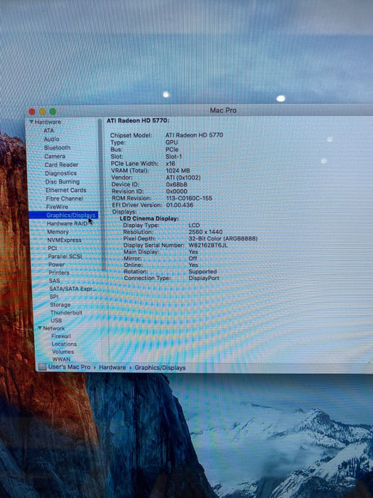Select PCI in the sidebar
Viewport: 373px width, 498px height.
click(53, 248)
